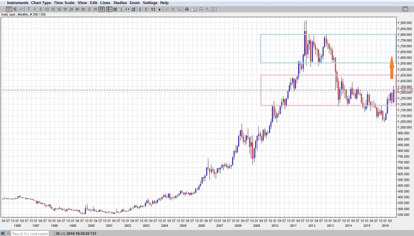
Task: Switch to 30-minute time scale
Action: coord(59,9)
